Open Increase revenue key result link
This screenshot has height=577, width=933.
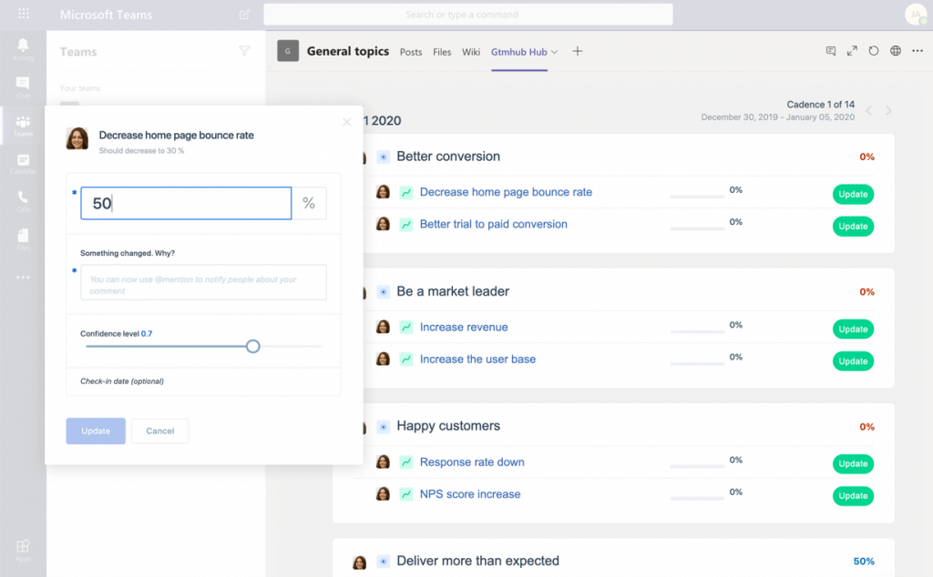464,327
